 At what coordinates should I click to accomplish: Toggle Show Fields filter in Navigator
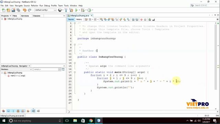8,111
